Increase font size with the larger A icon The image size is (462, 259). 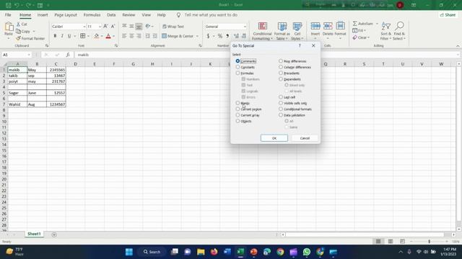[105, 27]
